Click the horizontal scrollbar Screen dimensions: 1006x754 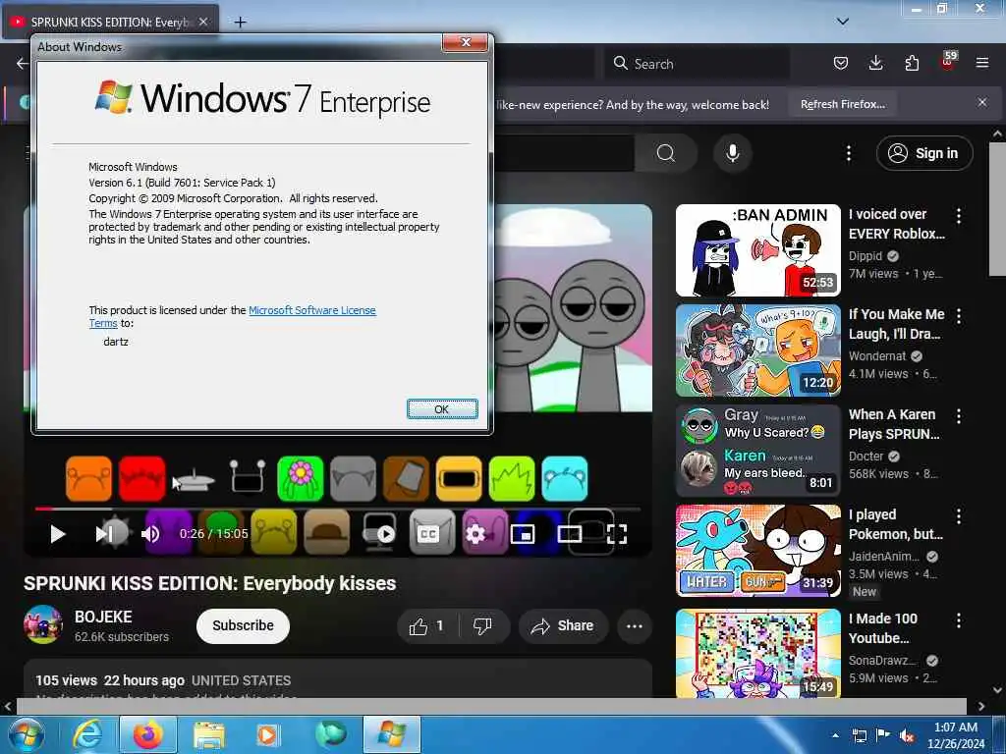click(491, 707)
